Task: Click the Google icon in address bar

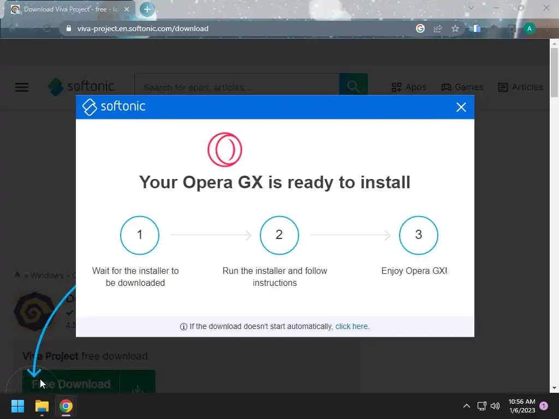Action: [420, 28]
